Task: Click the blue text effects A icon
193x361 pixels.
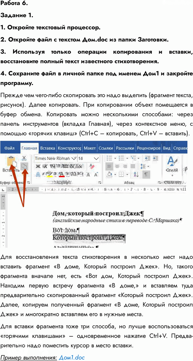Action: click(38, 175)
